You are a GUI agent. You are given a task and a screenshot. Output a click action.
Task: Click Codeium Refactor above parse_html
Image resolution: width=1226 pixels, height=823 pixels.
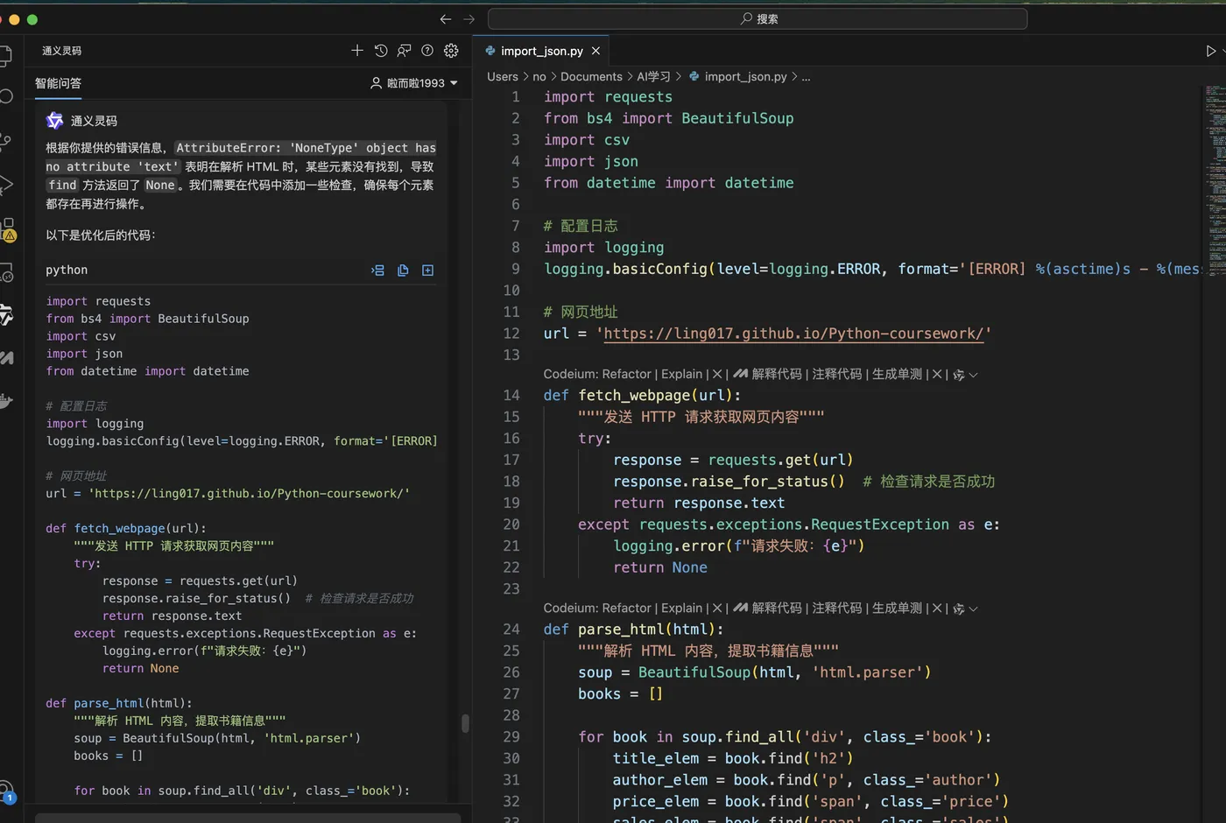626,608
